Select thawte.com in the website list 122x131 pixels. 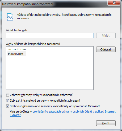17,54
